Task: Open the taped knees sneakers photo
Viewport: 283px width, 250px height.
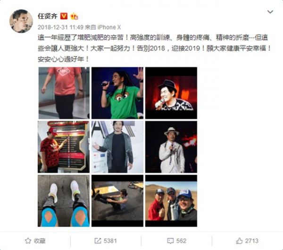Action: [x=64, y=201]
